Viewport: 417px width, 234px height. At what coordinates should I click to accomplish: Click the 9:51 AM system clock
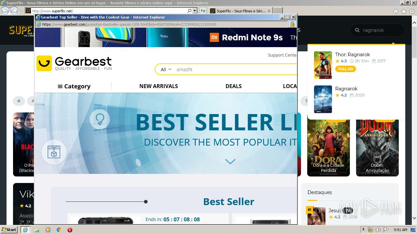point(400,230)
